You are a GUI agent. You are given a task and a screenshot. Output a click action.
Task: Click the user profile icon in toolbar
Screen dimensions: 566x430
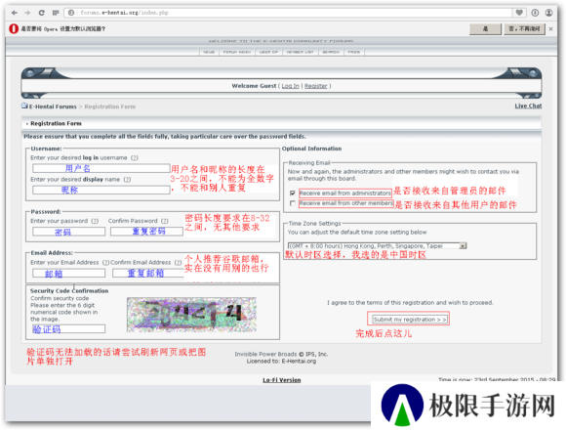tap(549, 13)
